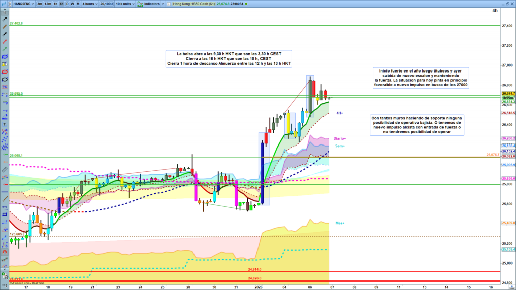
Task: Switch to the 1h timeframe button
Action: pos(55,4)
